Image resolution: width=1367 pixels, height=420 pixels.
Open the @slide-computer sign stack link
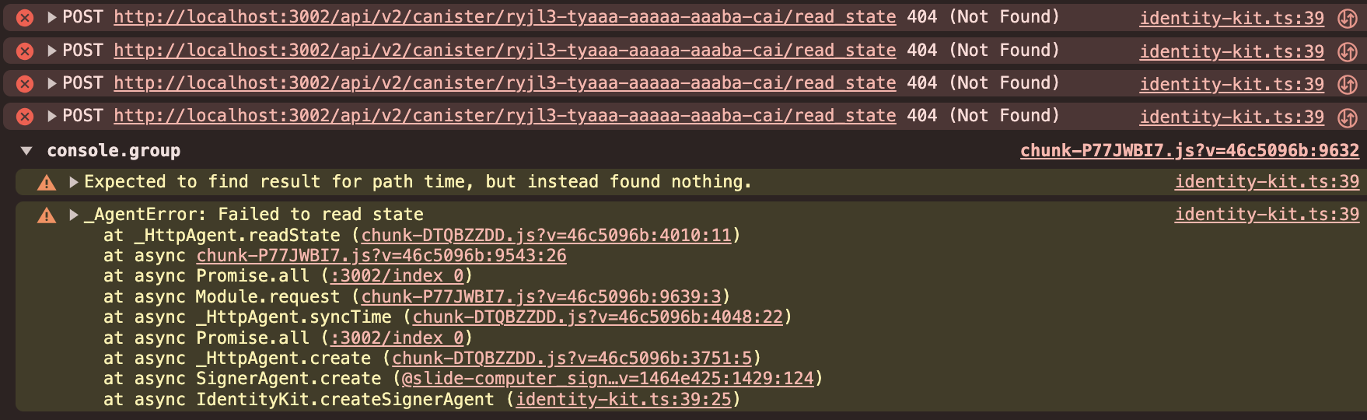(x=607, y=379)
